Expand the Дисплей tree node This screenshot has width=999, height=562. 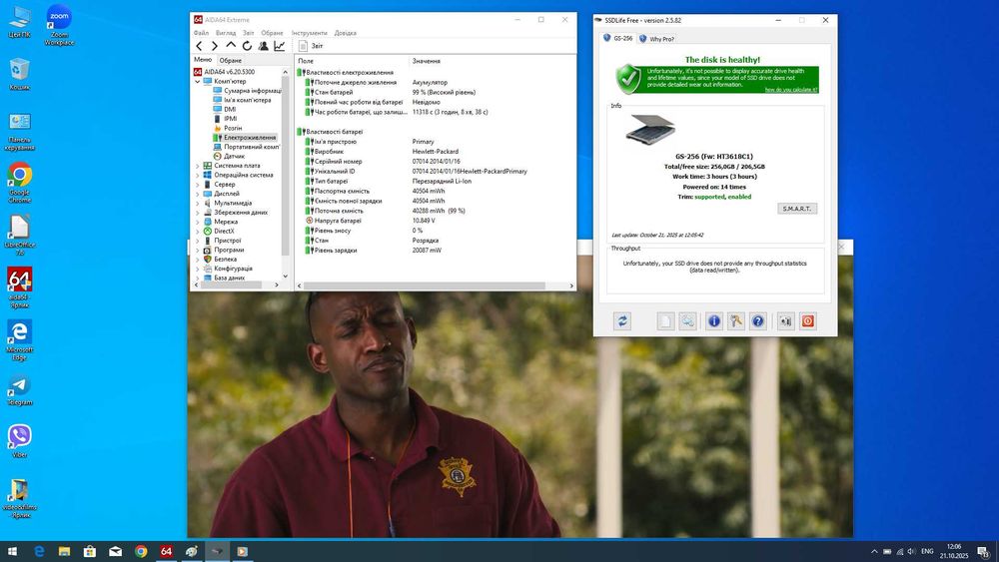coord(198,194)
